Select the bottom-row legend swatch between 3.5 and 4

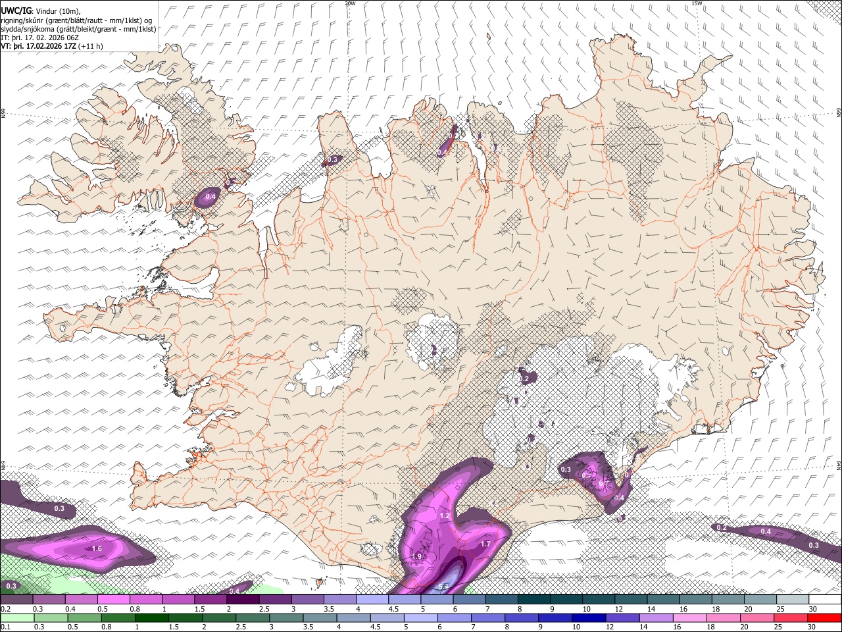tap(320, 618)
